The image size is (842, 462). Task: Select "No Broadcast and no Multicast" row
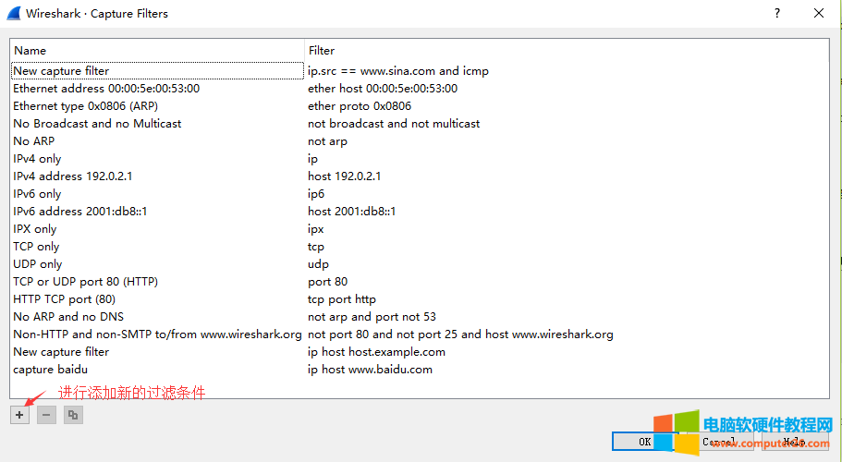[x=97, y=124]
